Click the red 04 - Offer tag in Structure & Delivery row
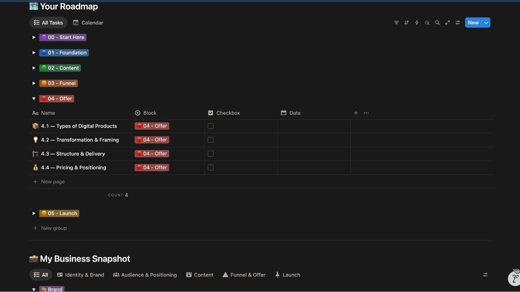520x292 pixels. point(152,154)
